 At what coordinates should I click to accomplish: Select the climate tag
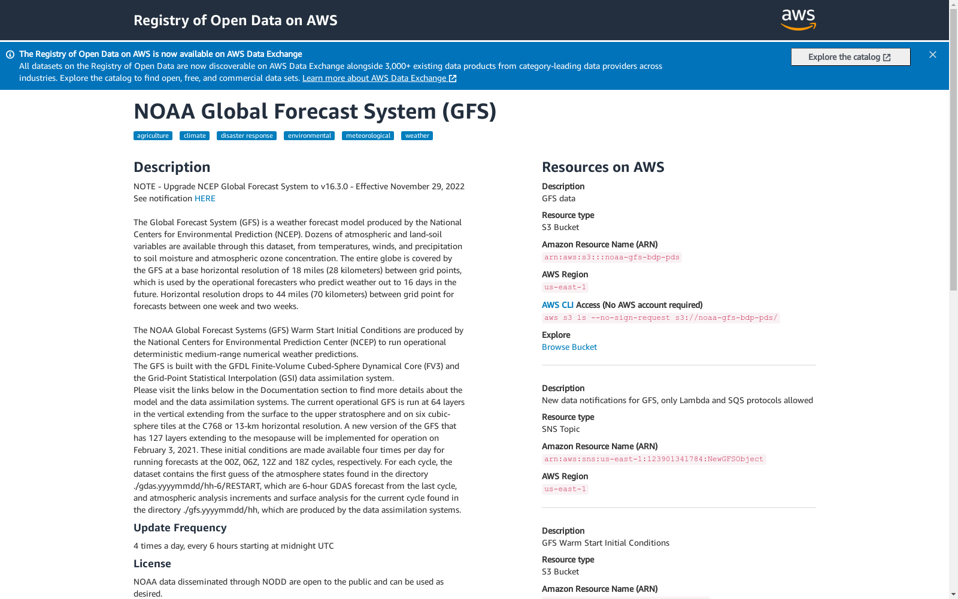click(195, 136)
